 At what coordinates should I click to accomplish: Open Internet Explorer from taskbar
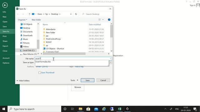click(104, 109)
